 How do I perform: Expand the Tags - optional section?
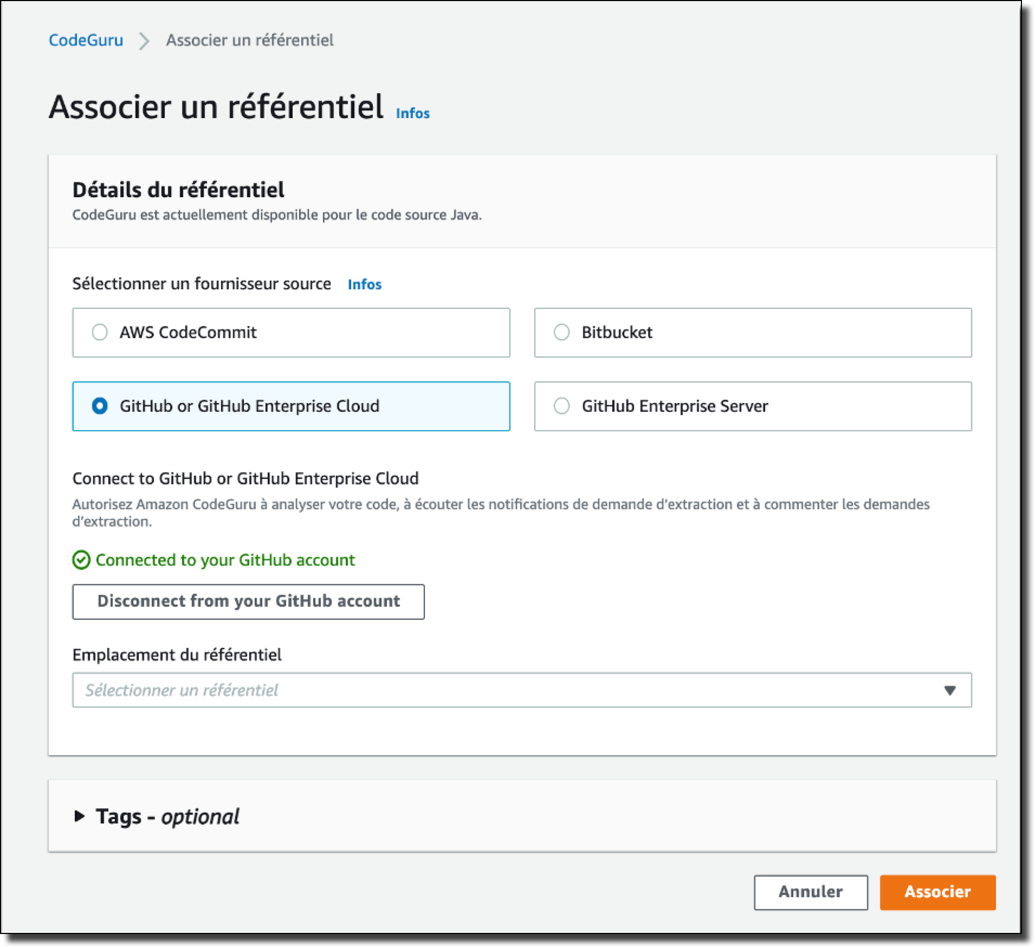pos(167,816)
